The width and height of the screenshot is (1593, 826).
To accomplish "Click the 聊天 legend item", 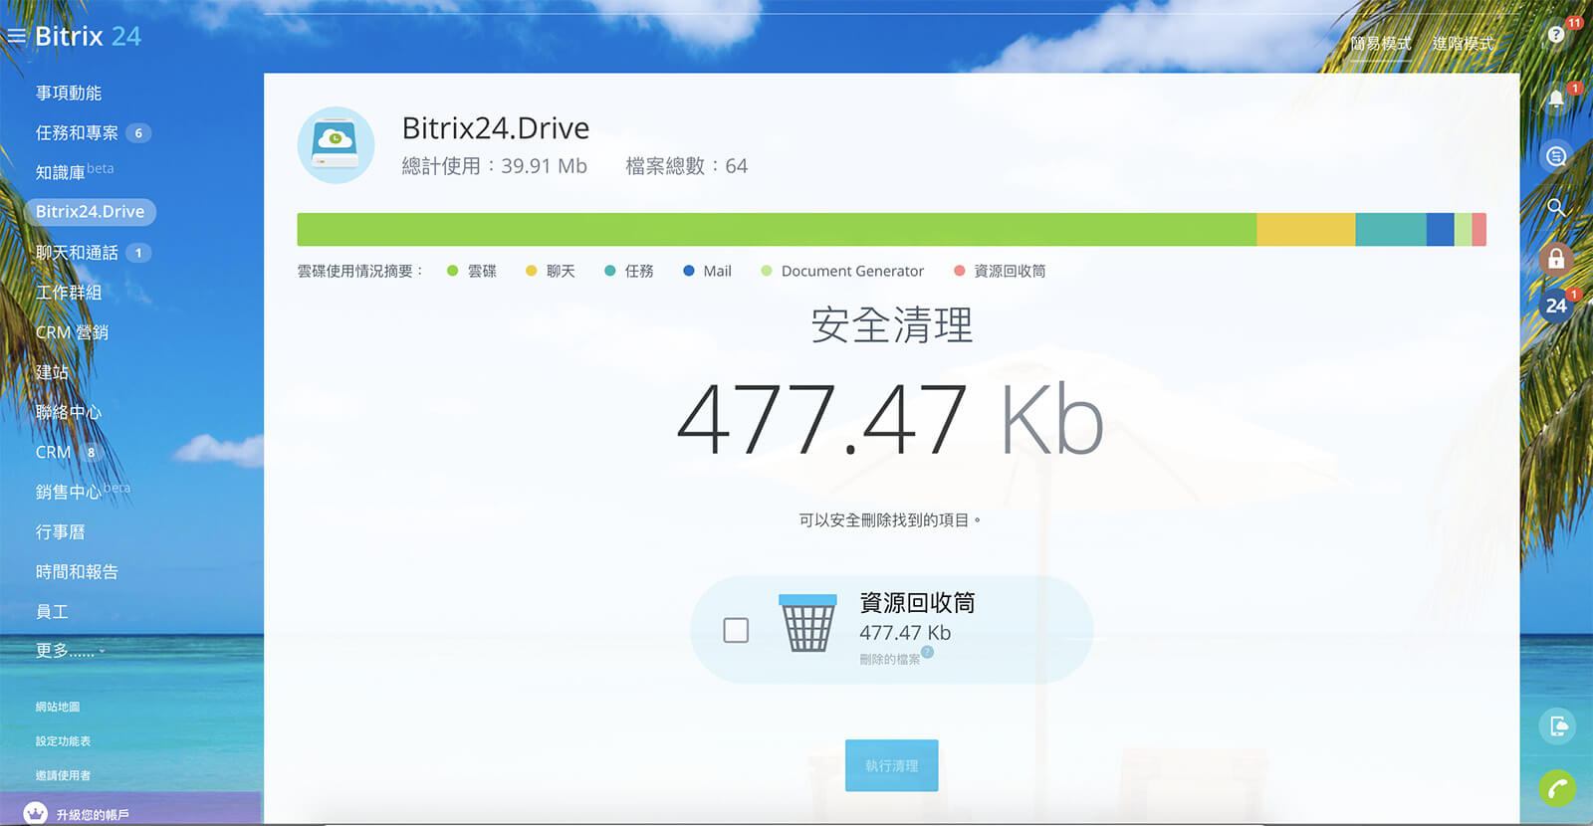I will tap(551, 271).
